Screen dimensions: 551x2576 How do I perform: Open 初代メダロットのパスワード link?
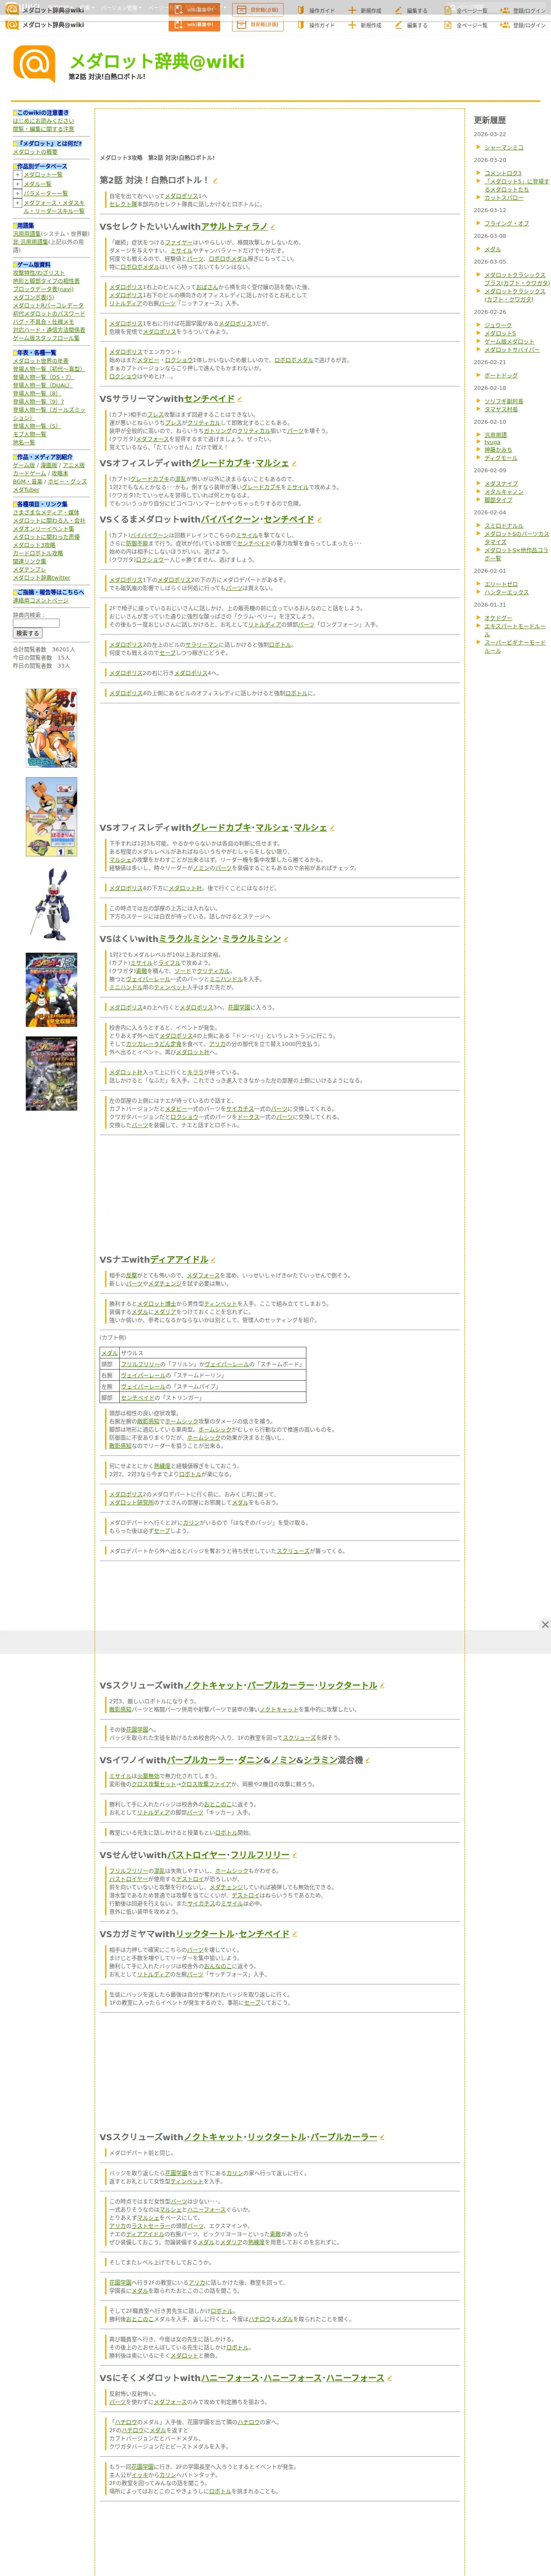49,314
